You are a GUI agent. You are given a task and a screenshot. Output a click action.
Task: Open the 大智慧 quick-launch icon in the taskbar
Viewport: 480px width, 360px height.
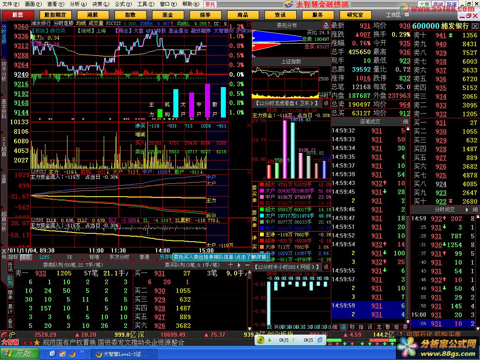(x=72, y=354)
